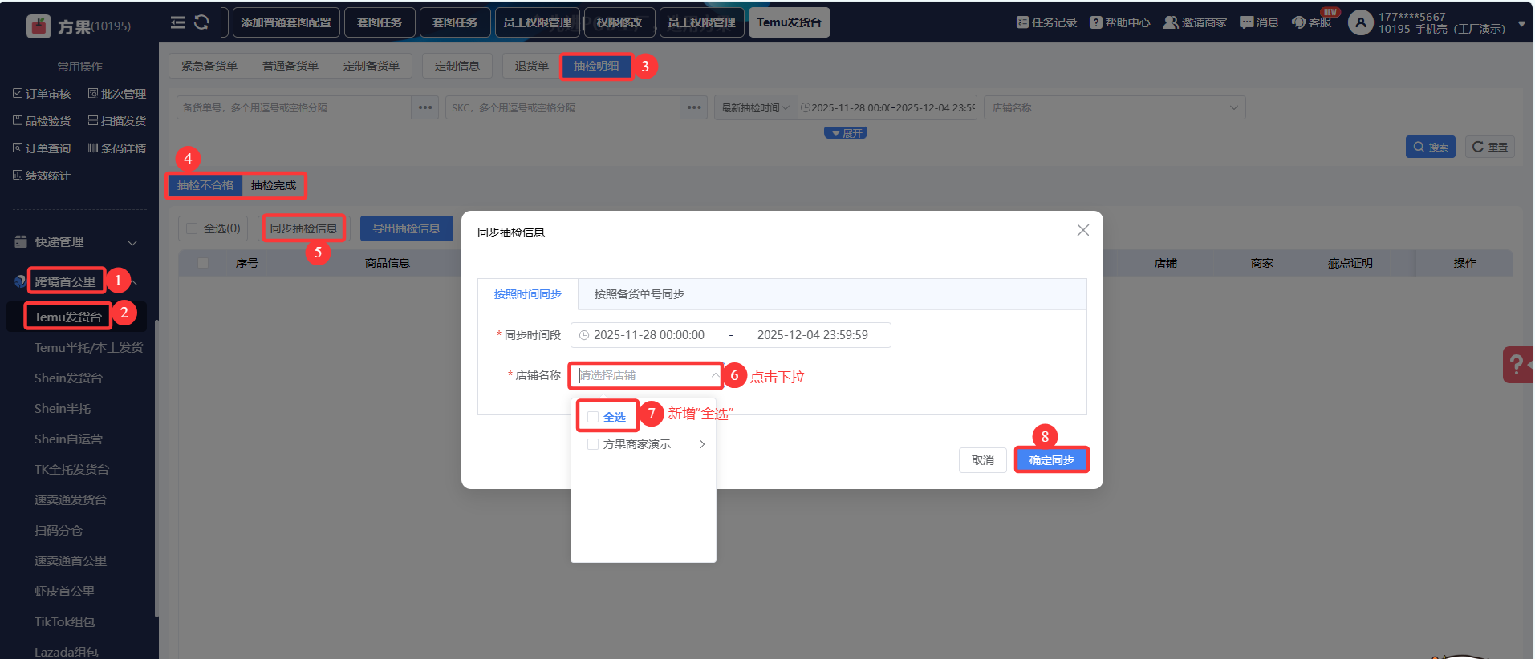The image size is (1535, 659).
Task: Switch to 普通备货单 tab
Action: click(290, 66)
